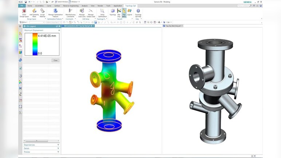Click the Close button in FEA Legend
The width and height of the screenshot is (281, 158).
[55, 60]
